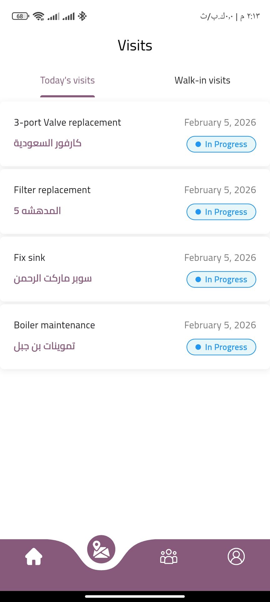Viewport: 270px width, 602px height.
Task: Open the map visits icon in bottom bar
Action: [101, 549]
